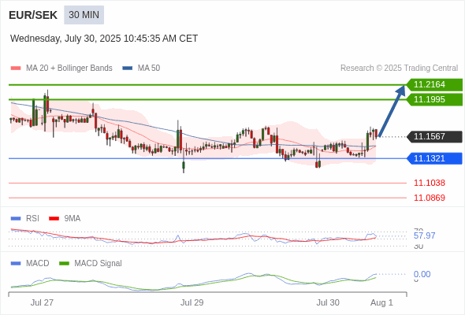Select the 11.2164 green resistance label
The width and height of the screenshot is (465, 315).
point(434,85)
